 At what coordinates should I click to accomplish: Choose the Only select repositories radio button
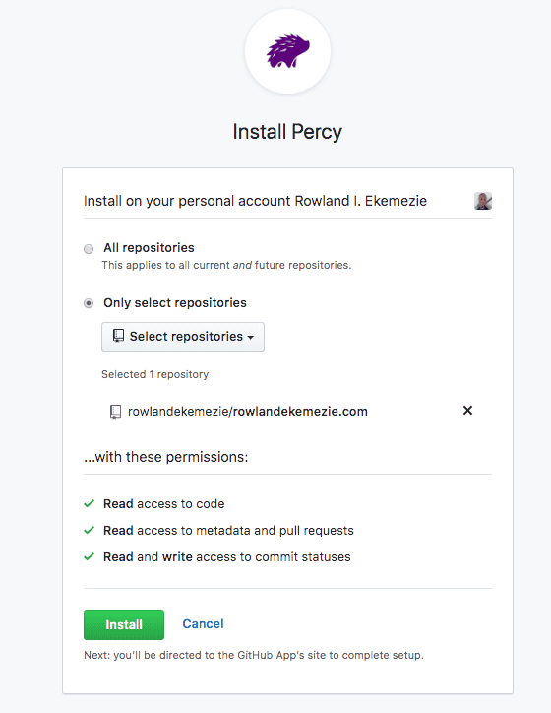89,303
